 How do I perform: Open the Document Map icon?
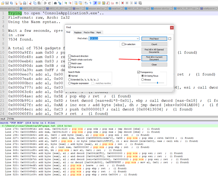104,3
